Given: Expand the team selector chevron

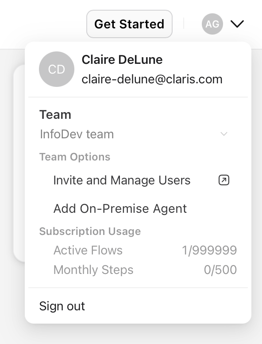Looking at the screenshot, I should coord(224,134).
